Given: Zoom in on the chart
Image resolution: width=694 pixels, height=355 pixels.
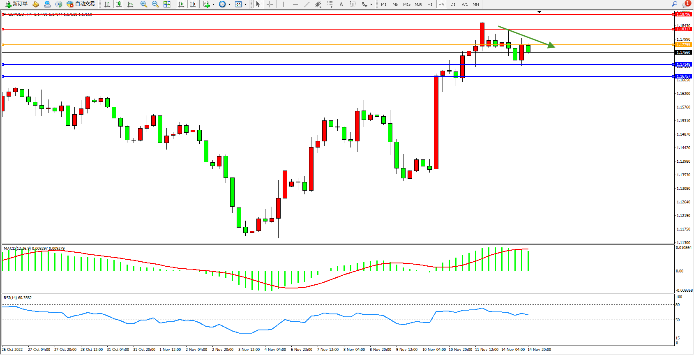Looking at the screenshot, I should 144,4.
